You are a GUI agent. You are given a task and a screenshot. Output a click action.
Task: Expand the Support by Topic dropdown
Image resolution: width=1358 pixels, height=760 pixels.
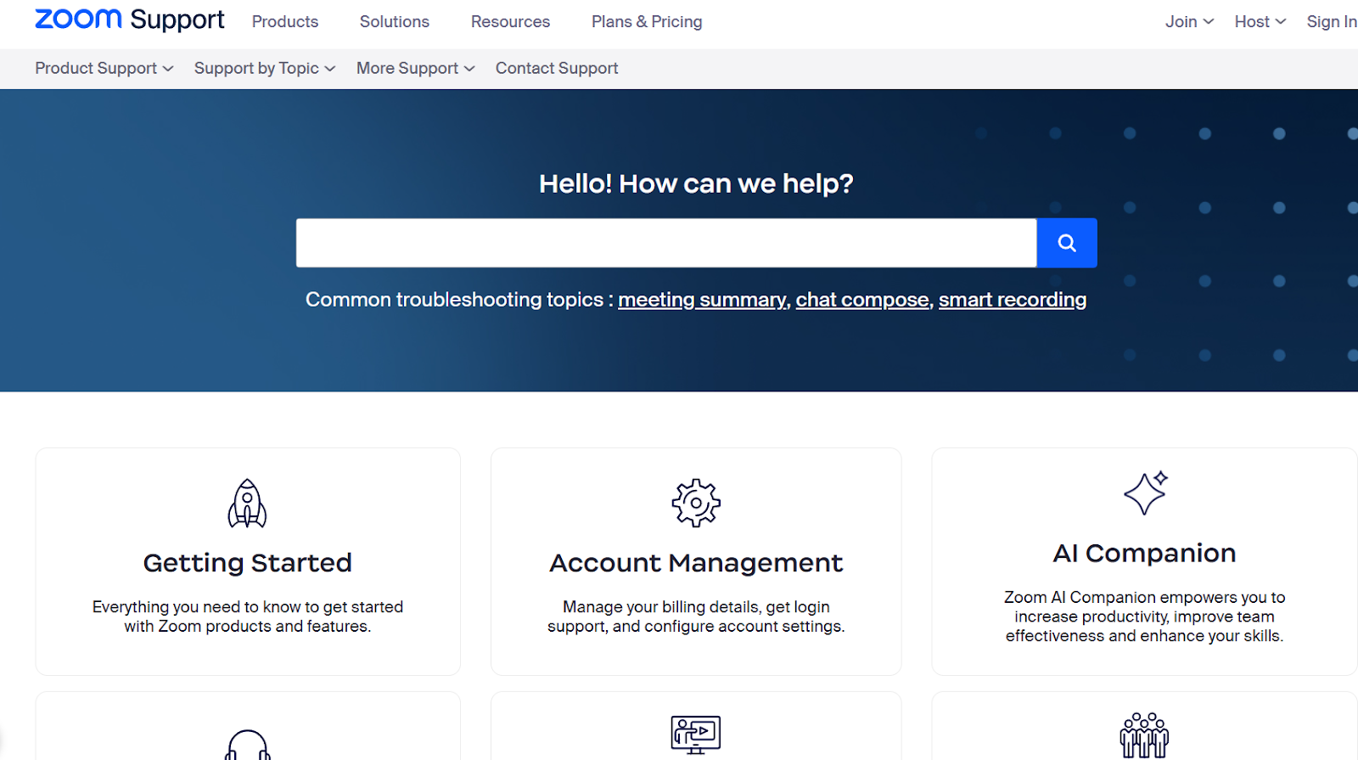(265, 68)
